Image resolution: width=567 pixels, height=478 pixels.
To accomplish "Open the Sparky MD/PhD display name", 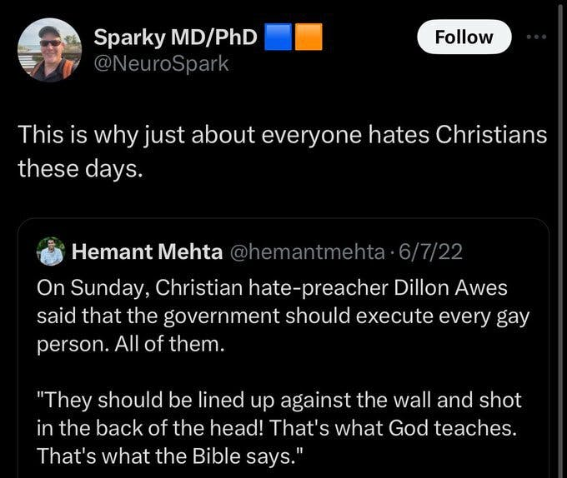I will point(175,37).
